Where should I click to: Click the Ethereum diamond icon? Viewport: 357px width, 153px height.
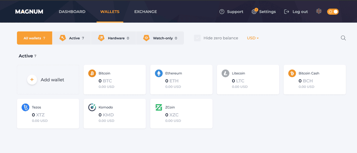click(x=159, y=73)
